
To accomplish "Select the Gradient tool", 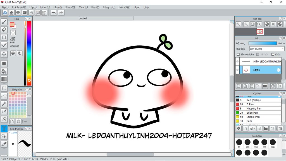I will pos(4,79).
